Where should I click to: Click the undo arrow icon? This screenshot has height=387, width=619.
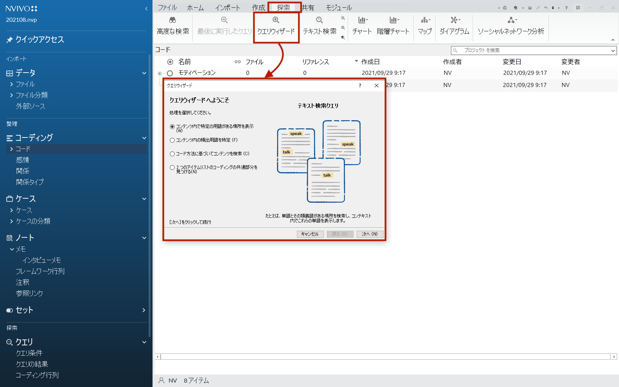[546, 8]
